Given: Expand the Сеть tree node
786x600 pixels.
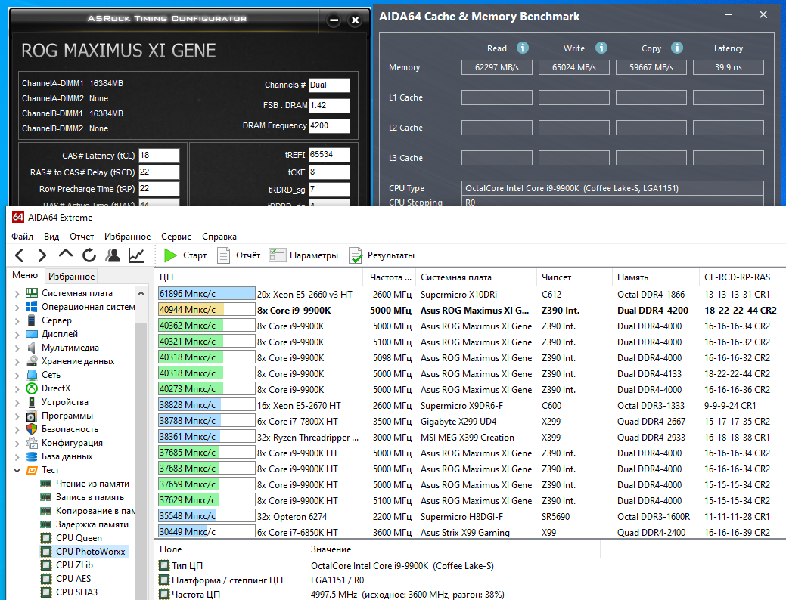Looking at the screenshot, I should pos(17,375).
